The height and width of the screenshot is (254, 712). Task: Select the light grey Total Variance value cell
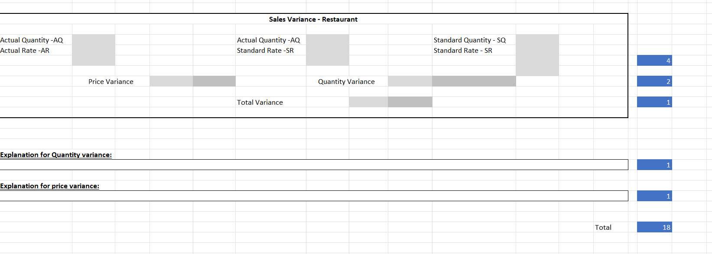(x=369, y=102)
